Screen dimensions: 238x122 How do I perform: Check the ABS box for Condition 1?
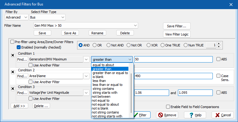pyautogui.click(x=219, y=59)
